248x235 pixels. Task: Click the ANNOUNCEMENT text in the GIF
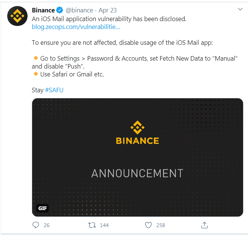click(137, 173)
